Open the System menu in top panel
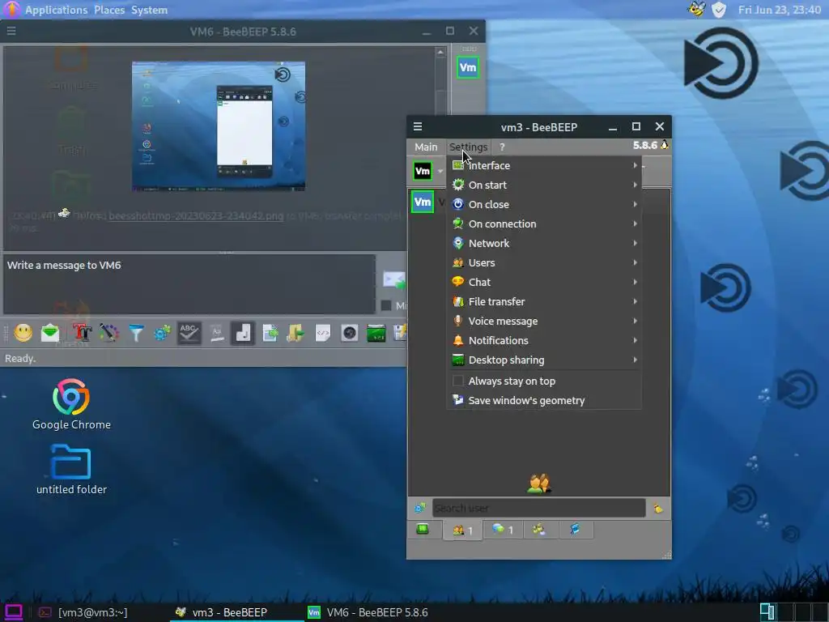Image resolution: width=829 pixels, height=622 pixels. click(x=150, y=10)
